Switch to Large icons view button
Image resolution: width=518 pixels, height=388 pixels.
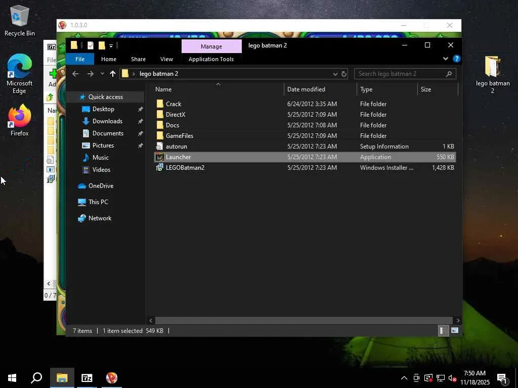(x=455, y=330)
